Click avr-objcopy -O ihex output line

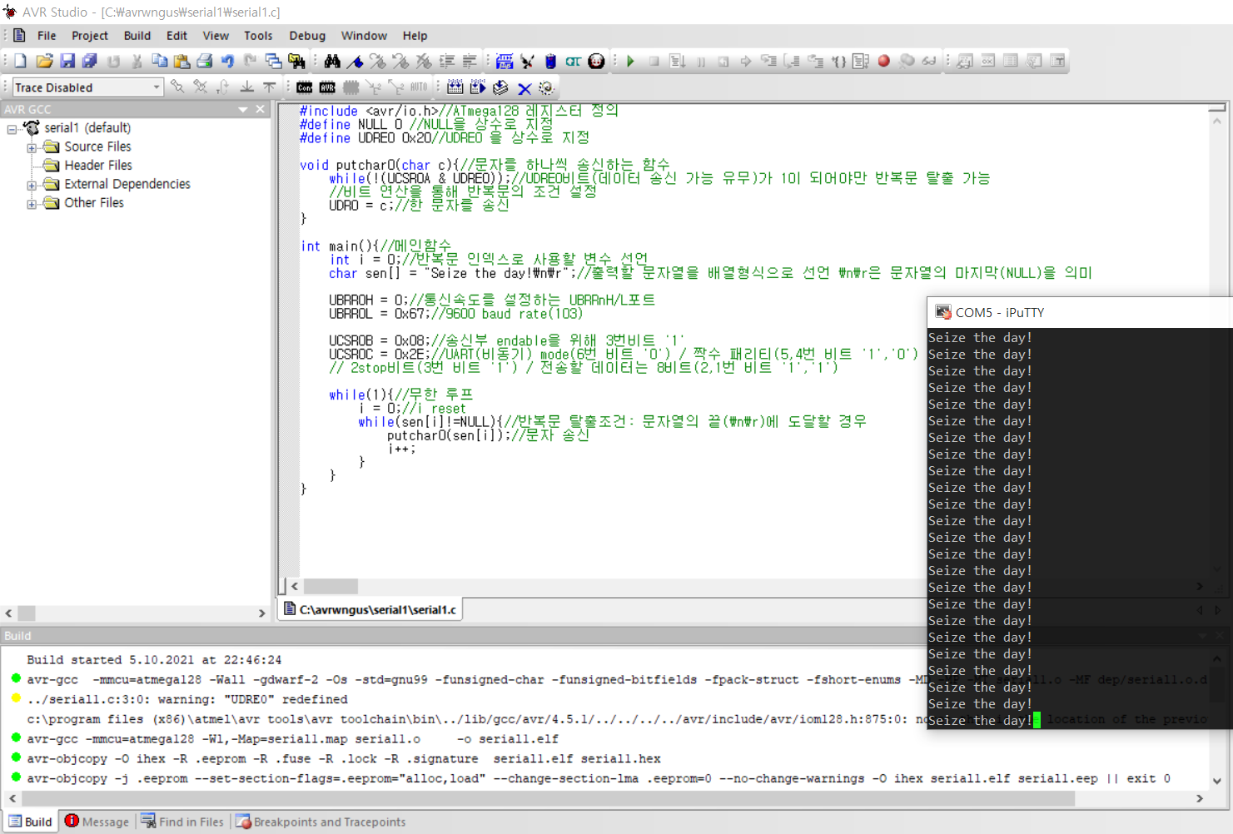click(x=344, y=759)
